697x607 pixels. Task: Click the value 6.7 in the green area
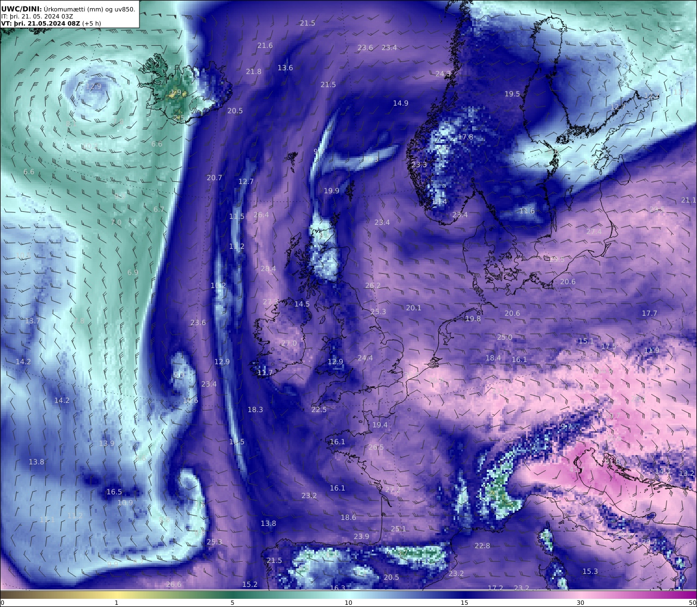[x=159, y=210]
